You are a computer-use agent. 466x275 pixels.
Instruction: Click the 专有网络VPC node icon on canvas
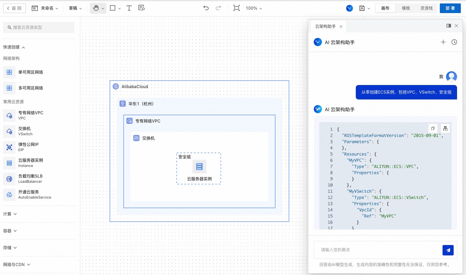130,121
